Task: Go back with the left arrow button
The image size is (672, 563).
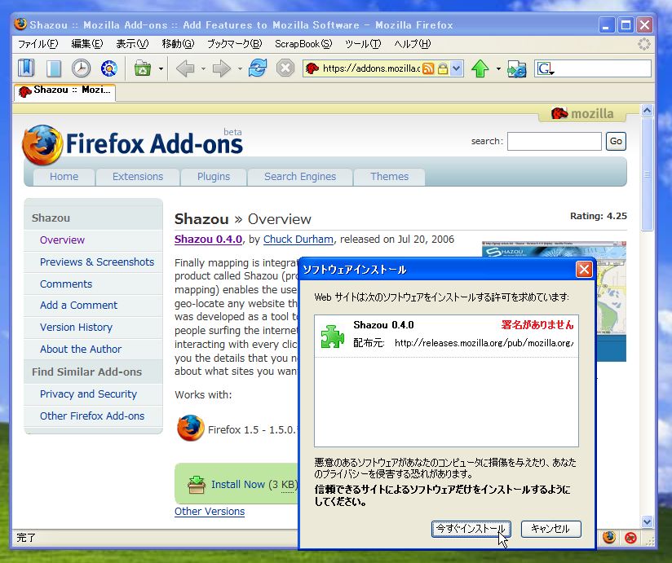Action: 185,68
